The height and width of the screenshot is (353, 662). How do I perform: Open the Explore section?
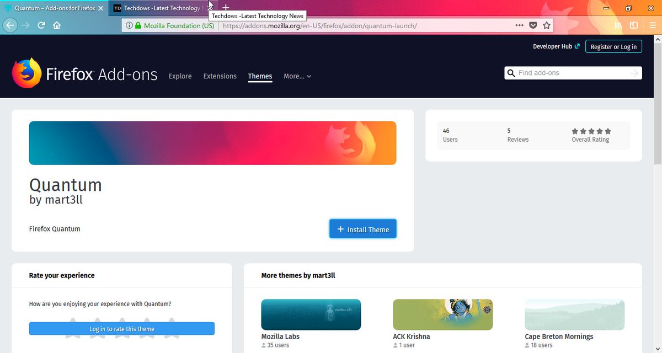click(x=180, y=76)
